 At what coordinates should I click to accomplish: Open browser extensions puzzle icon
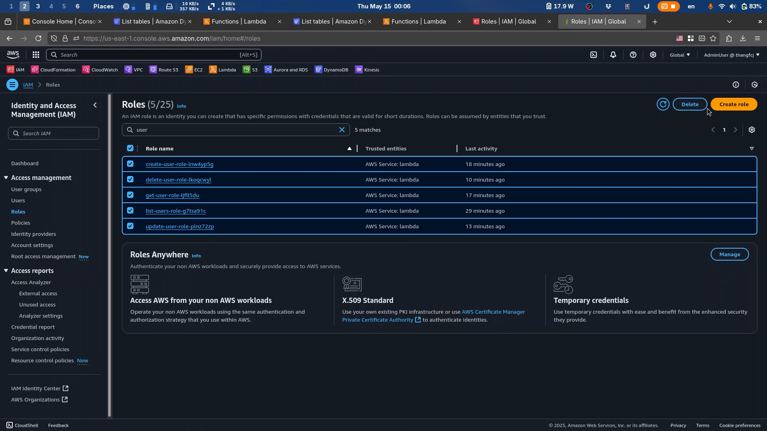pos(729,38)
